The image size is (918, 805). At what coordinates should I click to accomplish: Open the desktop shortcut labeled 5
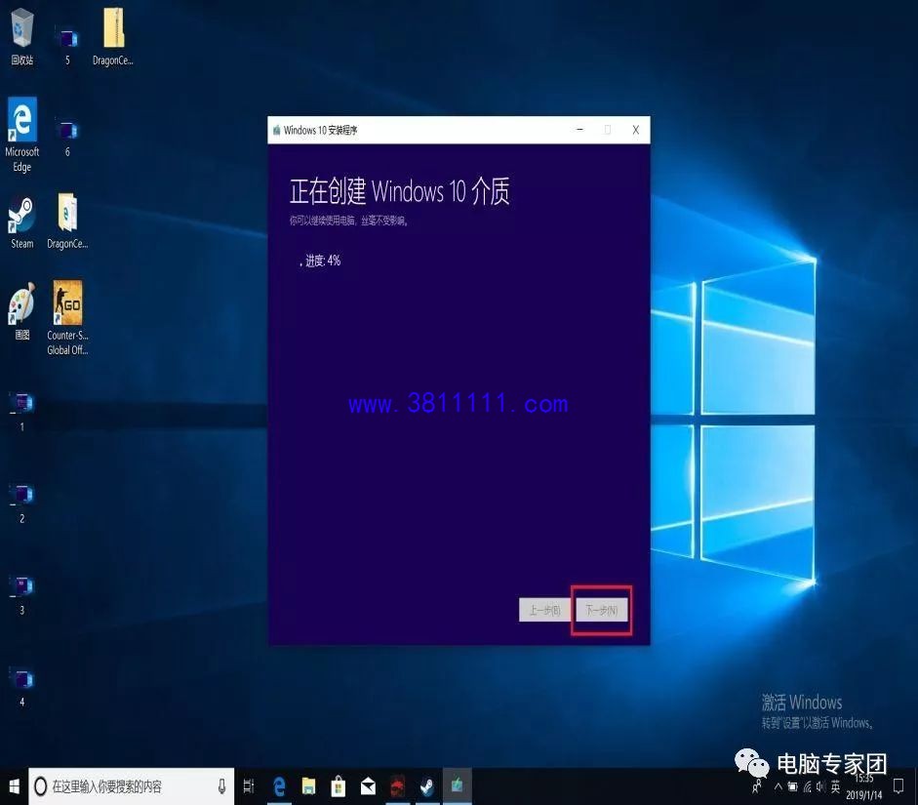click(67, 44)
